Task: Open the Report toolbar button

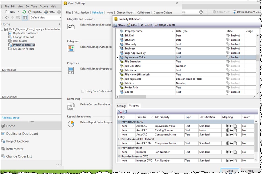Action: pos(35,12)
